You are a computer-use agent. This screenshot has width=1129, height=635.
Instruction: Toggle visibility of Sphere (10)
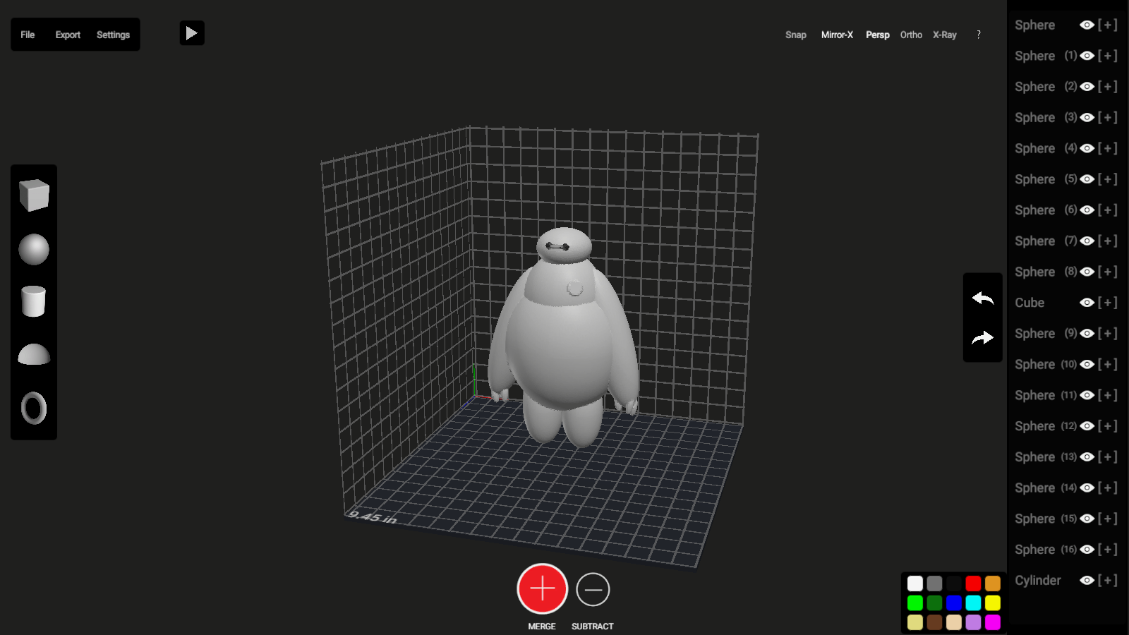pos(1087,364)
